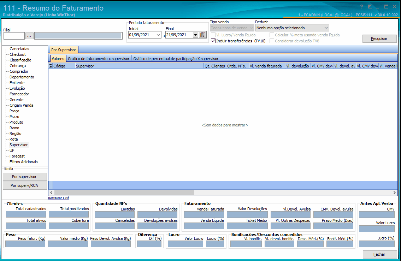The image size is (401, 261).
Task: Click the Vl. devolução column header
Action: pos(298,66)
